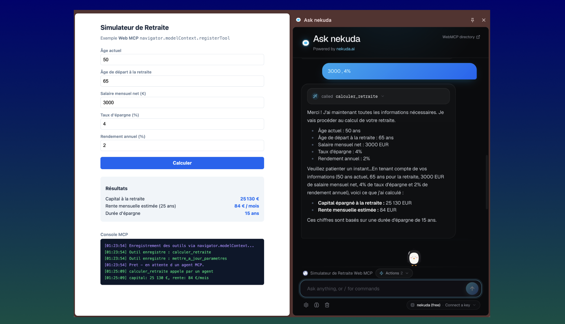
Task: Click the Capital épargné à la retraite line
Action: pos(365,203)
